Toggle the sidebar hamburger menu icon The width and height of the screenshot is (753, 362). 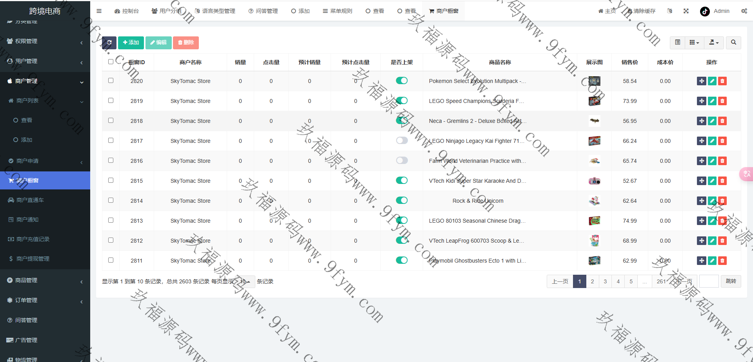click(x=99, y=11)
